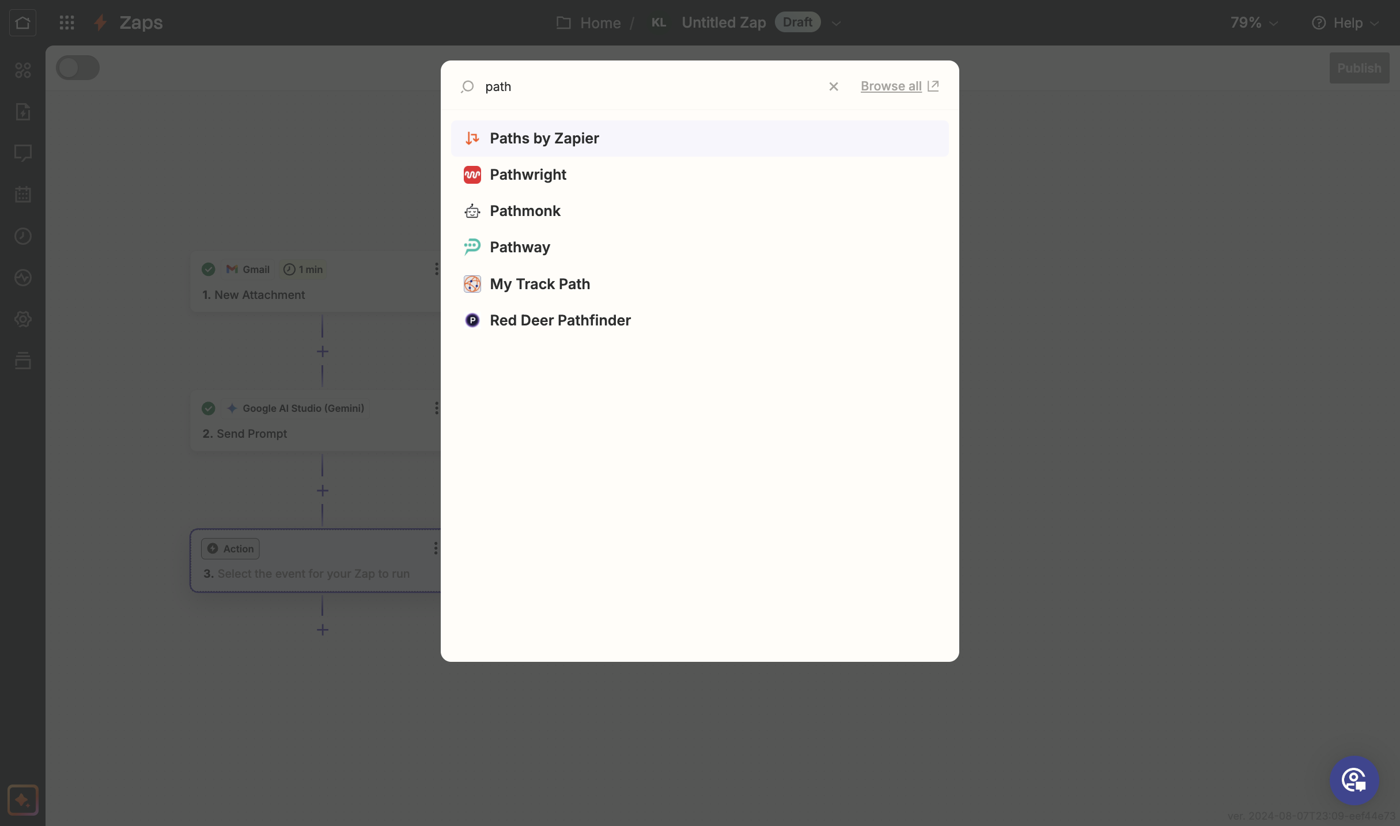Click the Paths by Zapier icon
Screen dimensions: 1400x826
tap(472, 138)
